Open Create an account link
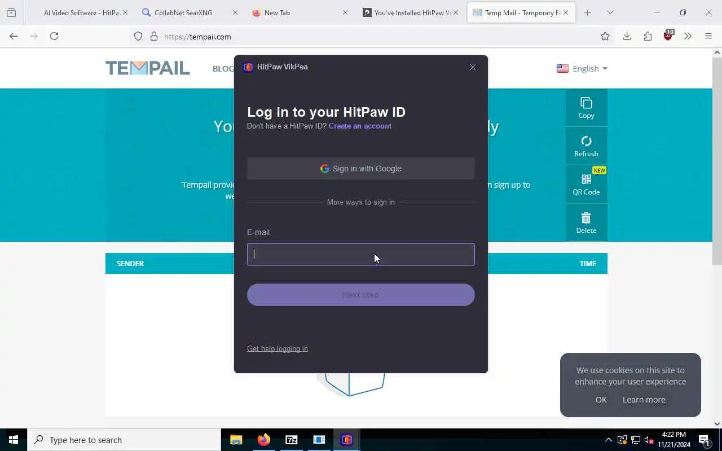The image size is (722, 451). tap(360, 126)
